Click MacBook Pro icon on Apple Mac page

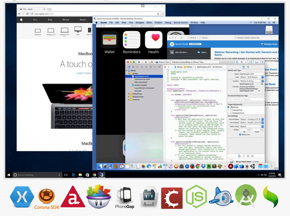(x=65, y=31)
